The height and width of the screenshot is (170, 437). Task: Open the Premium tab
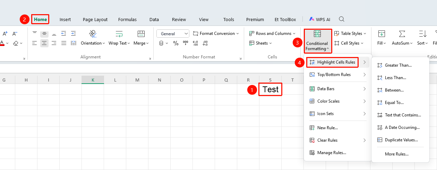pos(255,20)
